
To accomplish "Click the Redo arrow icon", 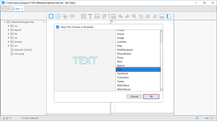I will pos(127,16).
